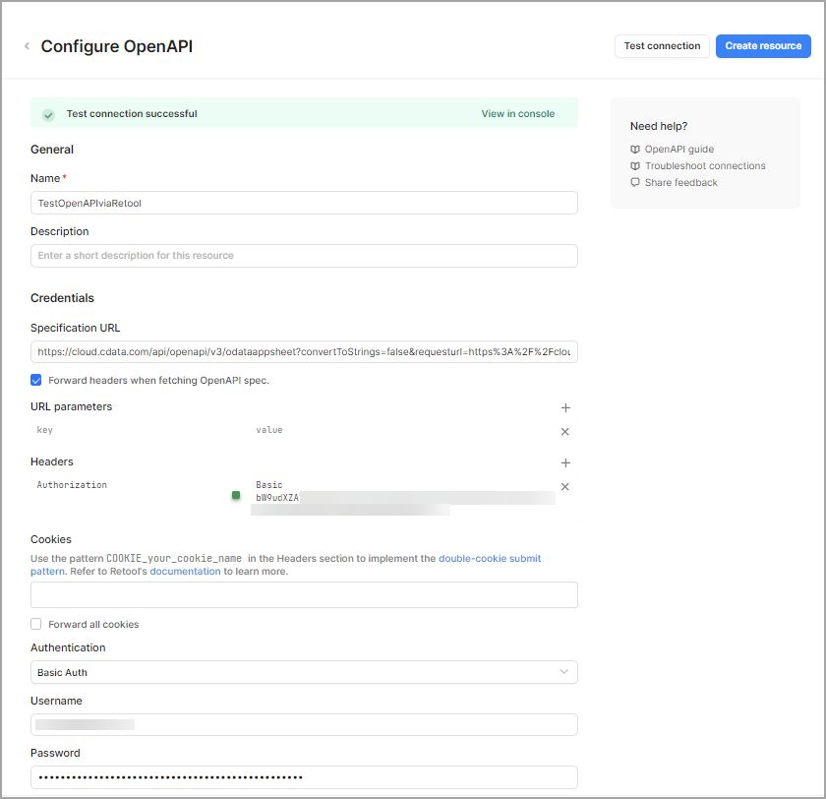Click the Create resource button
Image resolution: width=826 pixels, height=799 pixels.
coord(763,45)
